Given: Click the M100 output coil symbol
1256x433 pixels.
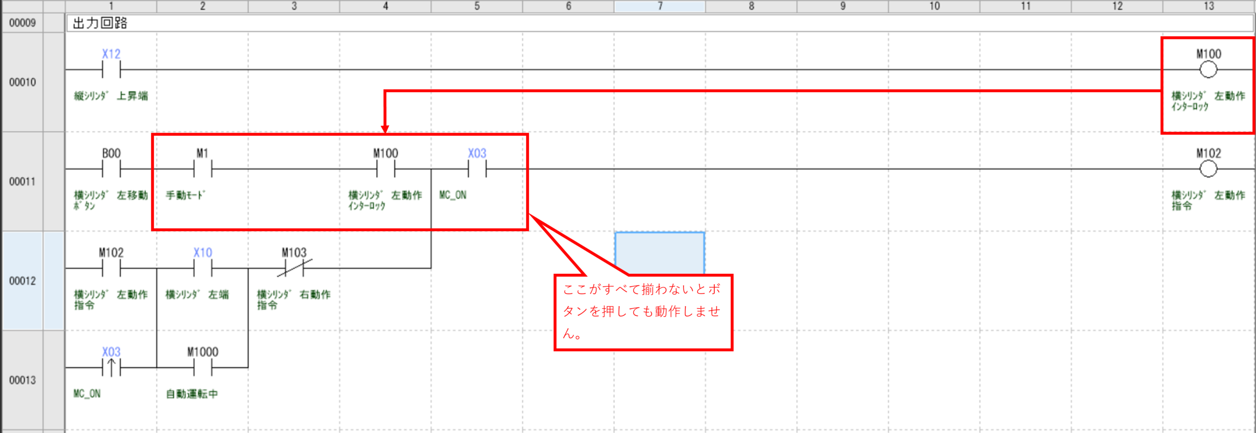Looking at the screenshot, I should click(x=1208, y=70).
